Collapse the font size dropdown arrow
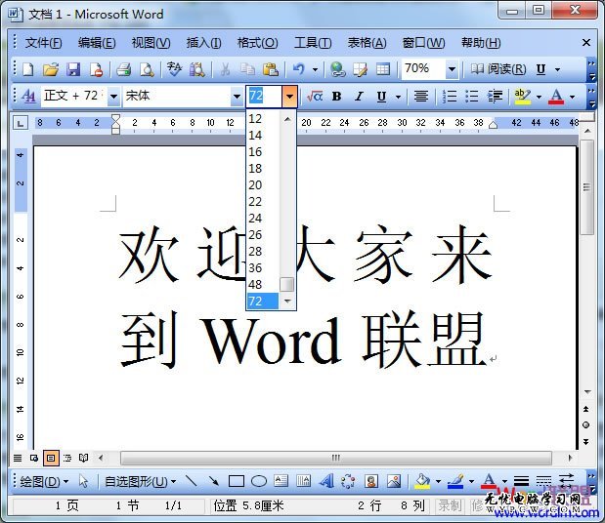 289,96
